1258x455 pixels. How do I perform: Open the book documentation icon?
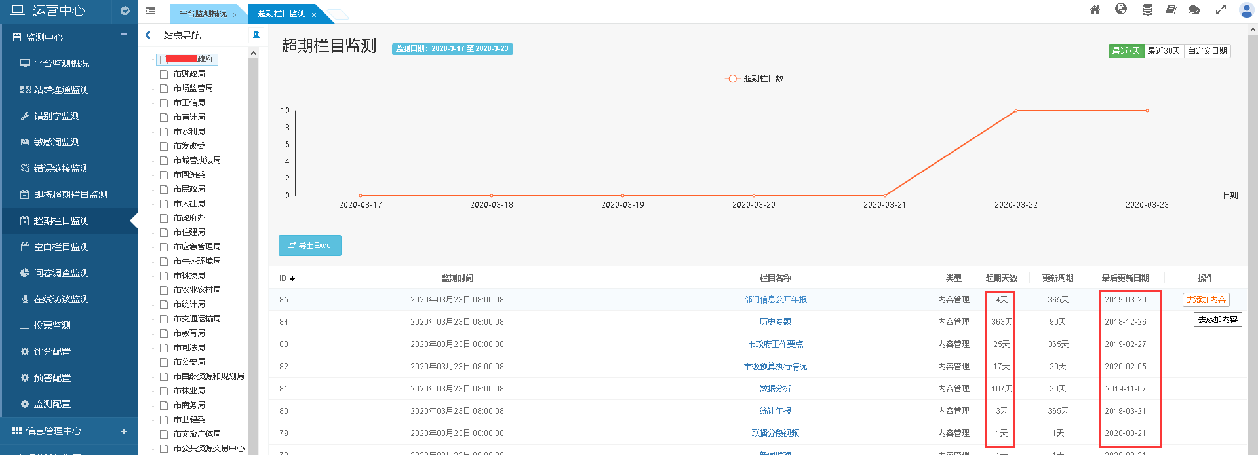[x=1170, y=10]
